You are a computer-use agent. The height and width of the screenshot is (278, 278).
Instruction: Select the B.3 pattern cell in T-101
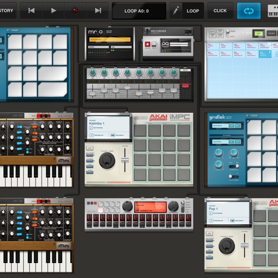point(252,54)
